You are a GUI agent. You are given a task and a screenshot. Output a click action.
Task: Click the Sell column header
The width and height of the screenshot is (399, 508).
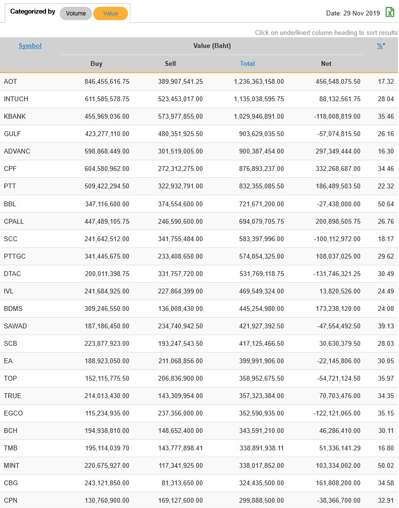click(x=170, y=63)
